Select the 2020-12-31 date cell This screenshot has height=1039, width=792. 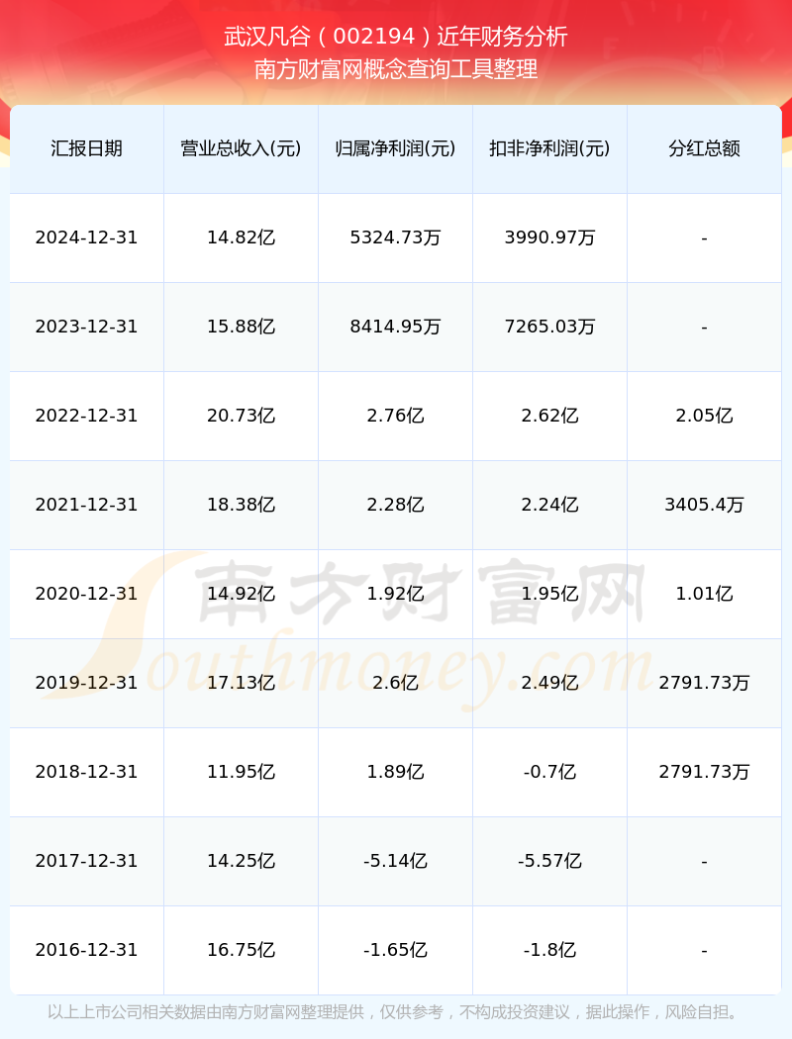pos(87,594)
